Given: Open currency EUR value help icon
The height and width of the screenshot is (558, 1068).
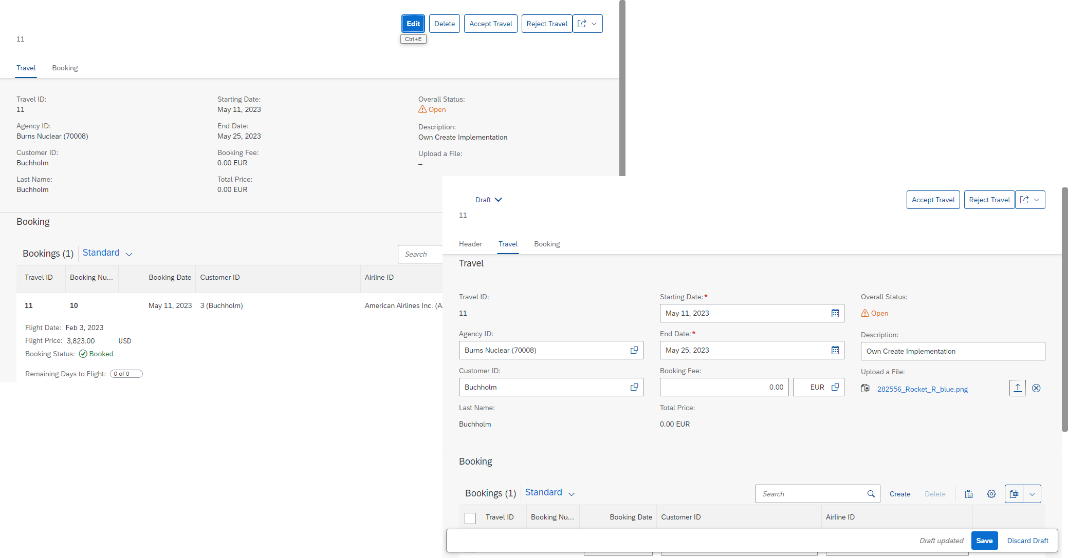Looking at the screenshot, I should (835, 387).
